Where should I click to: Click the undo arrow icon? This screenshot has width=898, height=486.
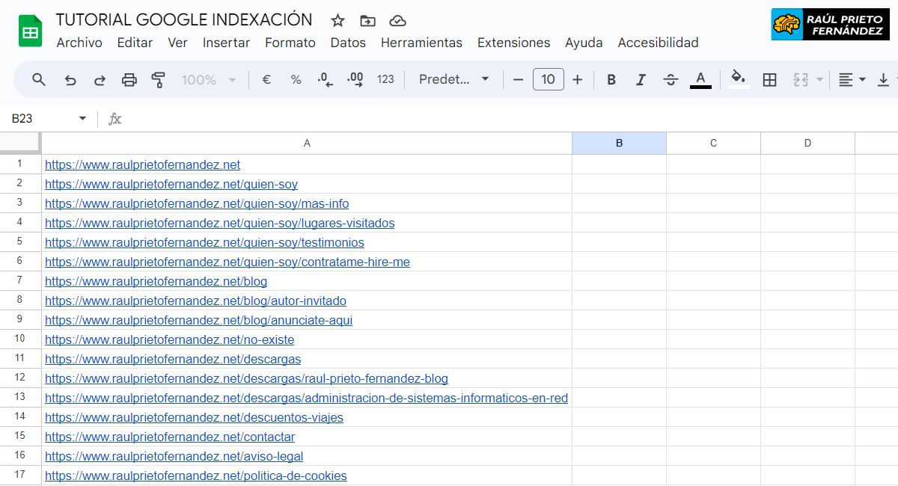pos(70,79)
